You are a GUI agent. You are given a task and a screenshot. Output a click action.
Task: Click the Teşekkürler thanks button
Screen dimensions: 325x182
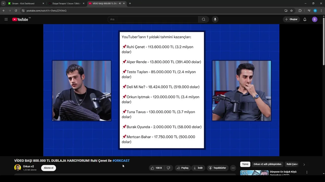(217, 168)
